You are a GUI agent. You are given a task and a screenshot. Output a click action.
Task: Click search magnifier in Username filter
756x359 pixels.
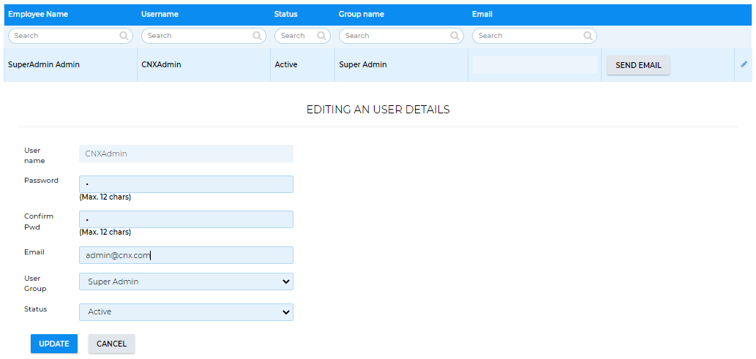(x=257, y=36)
